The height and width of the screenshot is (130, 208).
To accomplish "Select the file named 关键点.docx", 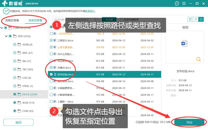I will click(x=64, y=68).
